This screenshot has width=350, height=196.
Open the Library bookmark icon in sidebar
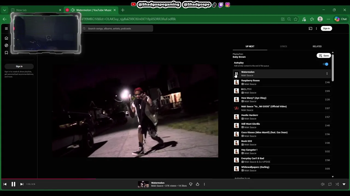pyautogui.click(x=6, y=53)
